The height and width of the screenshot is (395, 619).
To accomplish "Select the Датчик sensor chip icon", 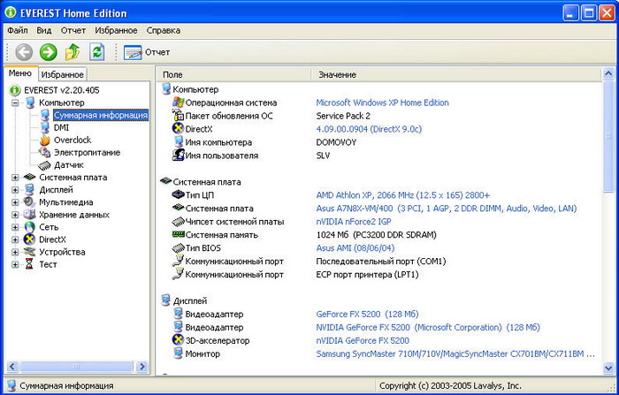I will click(44, 165).
